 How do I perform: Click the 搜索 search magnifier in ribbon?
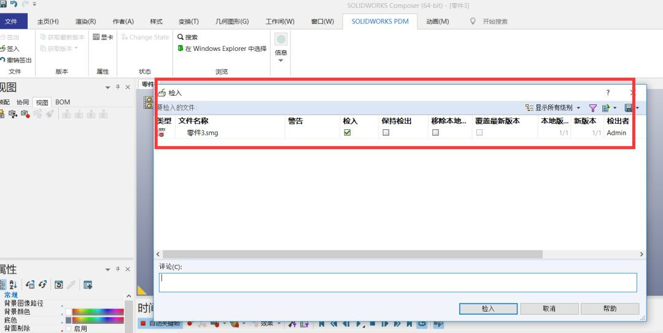pyautogui.click(x=181, y=37)
